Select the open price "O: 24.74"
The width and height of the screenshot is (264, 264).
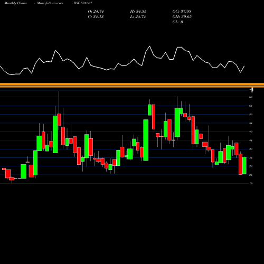[x=96, y=12]
